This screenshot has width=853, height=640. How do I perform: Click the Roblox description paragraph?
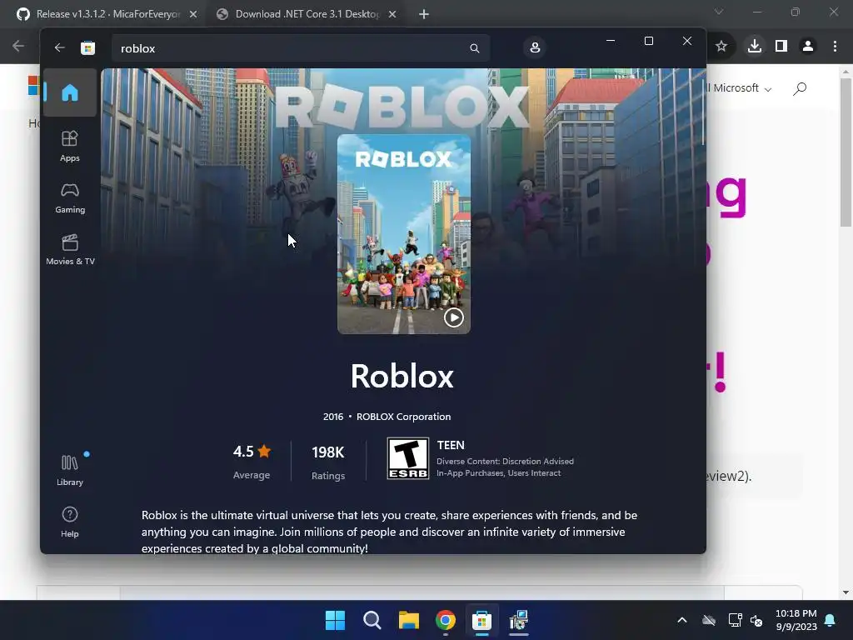point(390,532)
